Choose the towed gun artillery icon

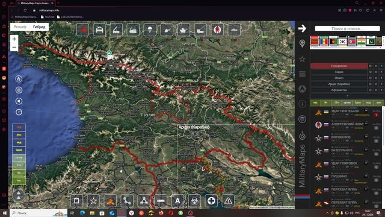coord(167,30)
